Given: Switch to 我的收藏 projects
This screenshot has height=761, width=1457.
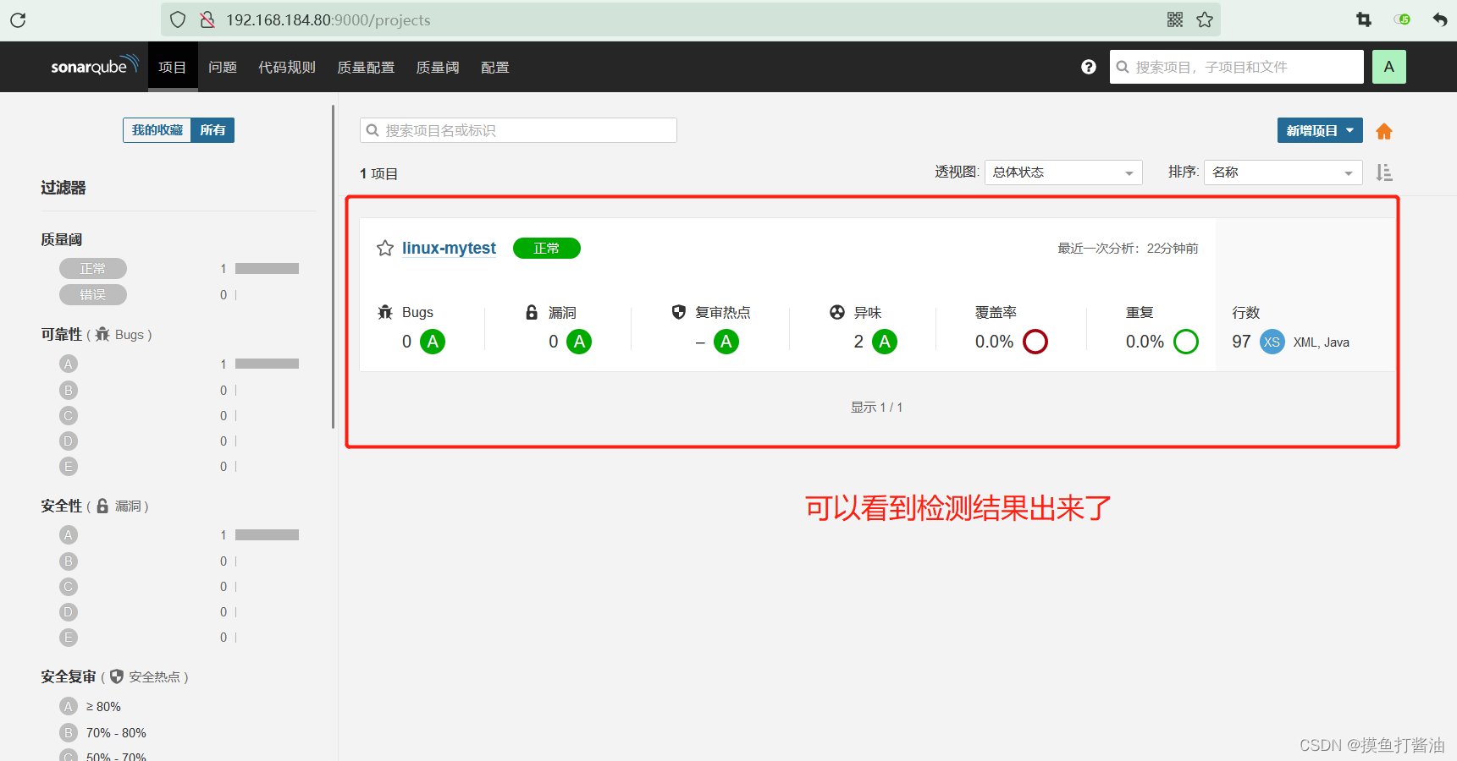Looking at the screenshot, I should pos(157,130).
